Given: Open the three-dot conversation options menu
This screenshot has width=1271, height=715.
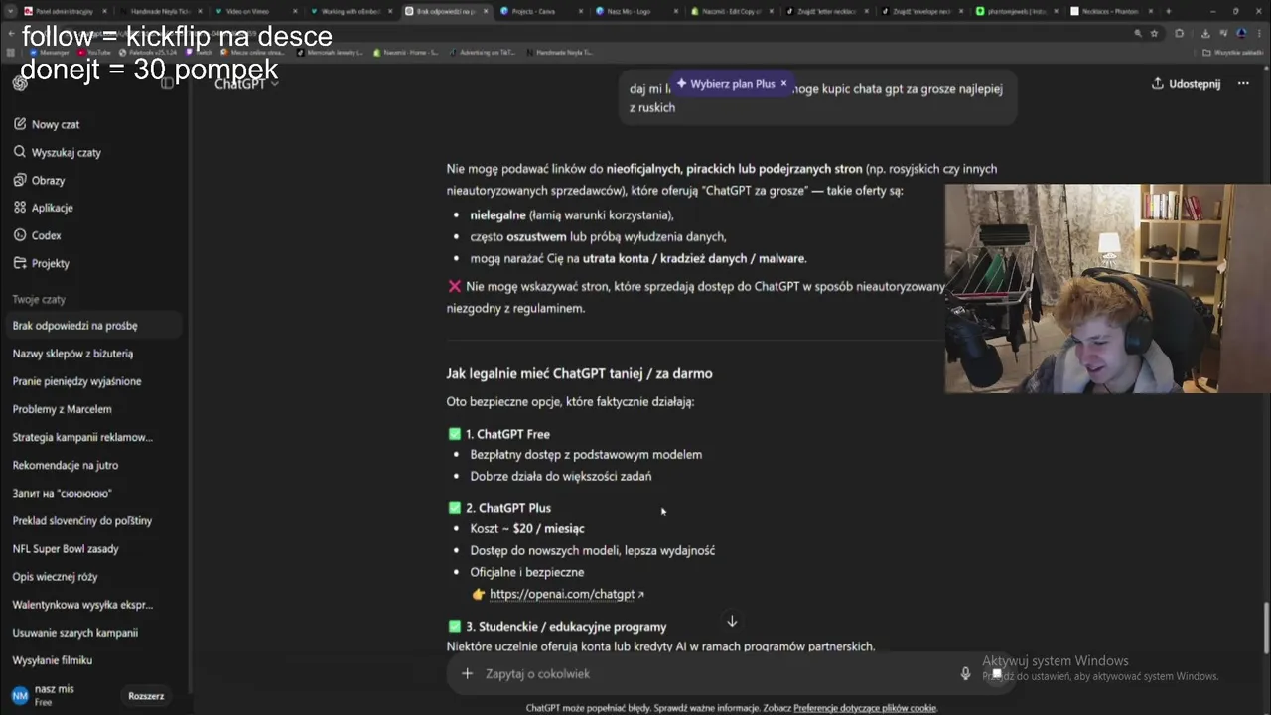Looking at the screenshot, I should [x=1243, y=84].
